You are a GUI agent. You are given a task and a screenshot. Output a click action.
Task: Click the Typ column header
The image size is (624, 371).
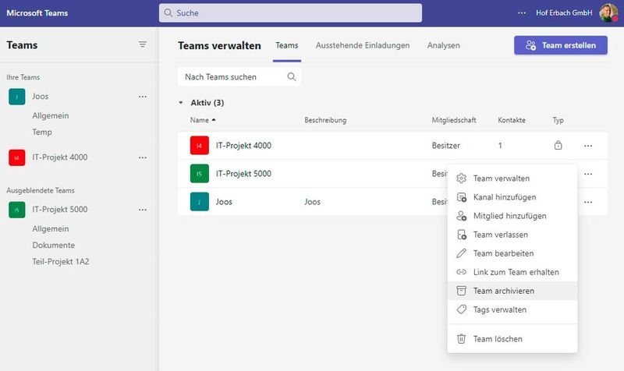(x=558, y=120)
